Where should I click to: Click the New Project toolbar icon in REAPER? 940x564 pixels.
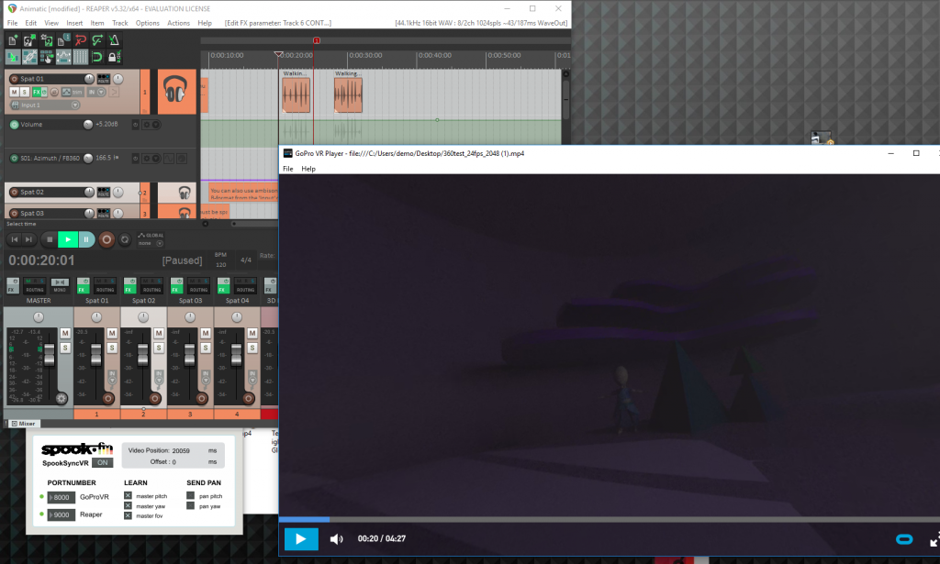pos(13,40)
